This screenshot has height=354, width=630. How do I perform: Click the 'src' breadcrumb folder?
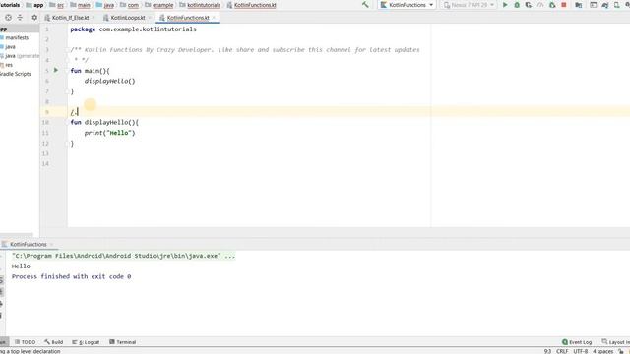[57, 5]
